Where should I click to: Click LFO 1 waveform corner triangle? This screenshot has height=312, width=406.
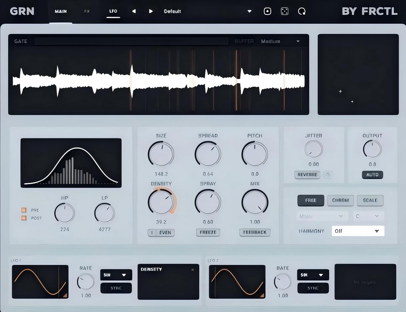point(65,295)
